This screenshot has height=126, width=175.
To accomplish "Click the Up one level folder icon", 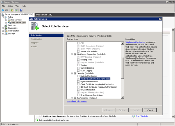I will tap(12, 10).
